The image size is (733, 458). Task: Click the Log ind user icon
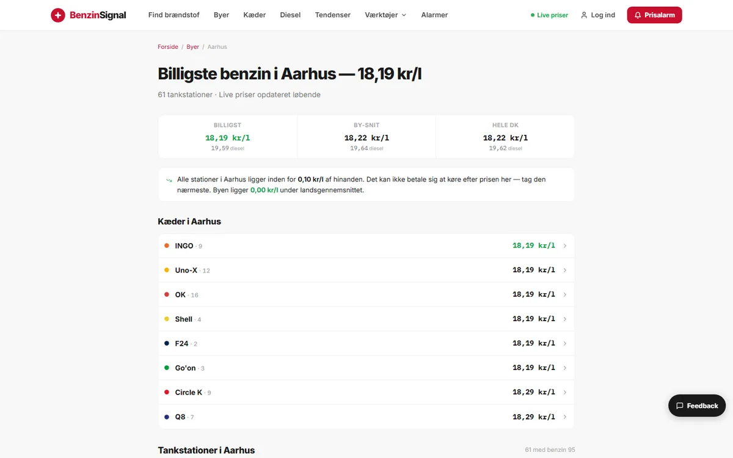[584, 15]
